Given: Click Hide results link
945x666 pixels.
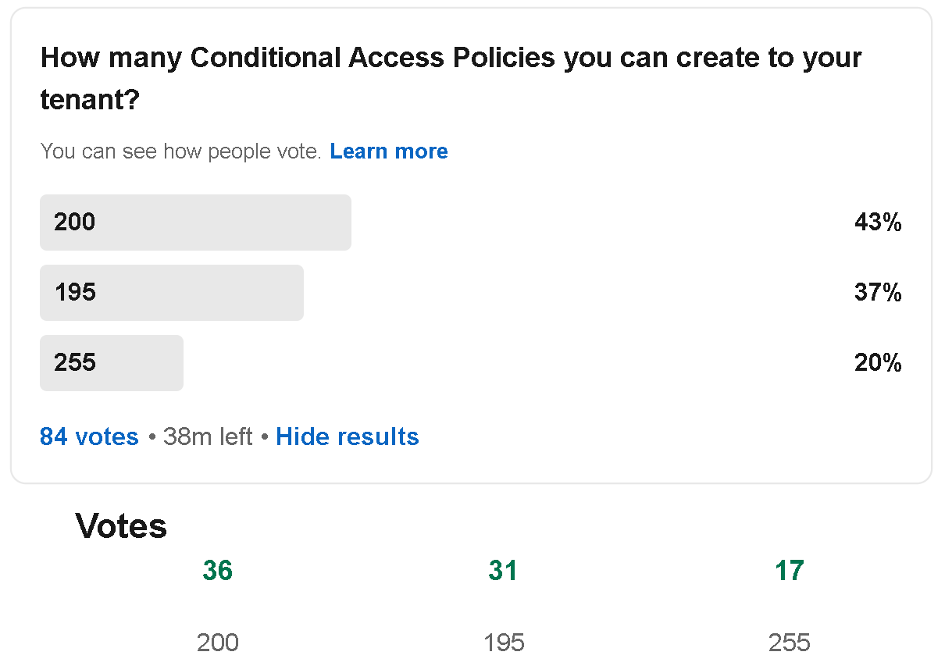Looking at the screenshot, I should 347,436.
